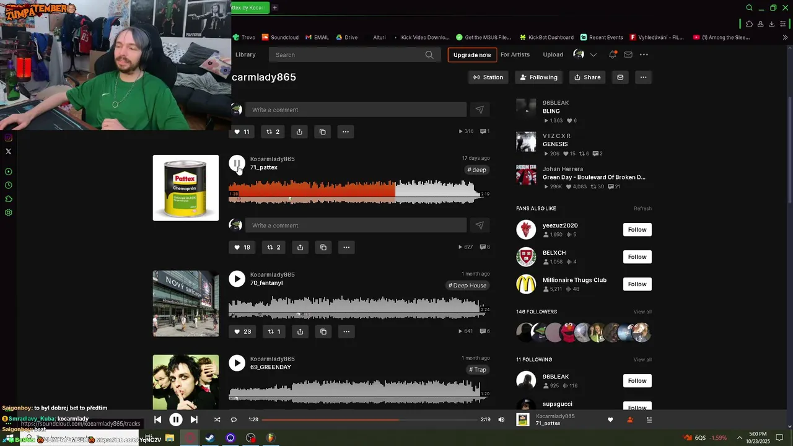Click the search magnifier icon
This screenshot has width=793, height=446.
tap(429, 55)
